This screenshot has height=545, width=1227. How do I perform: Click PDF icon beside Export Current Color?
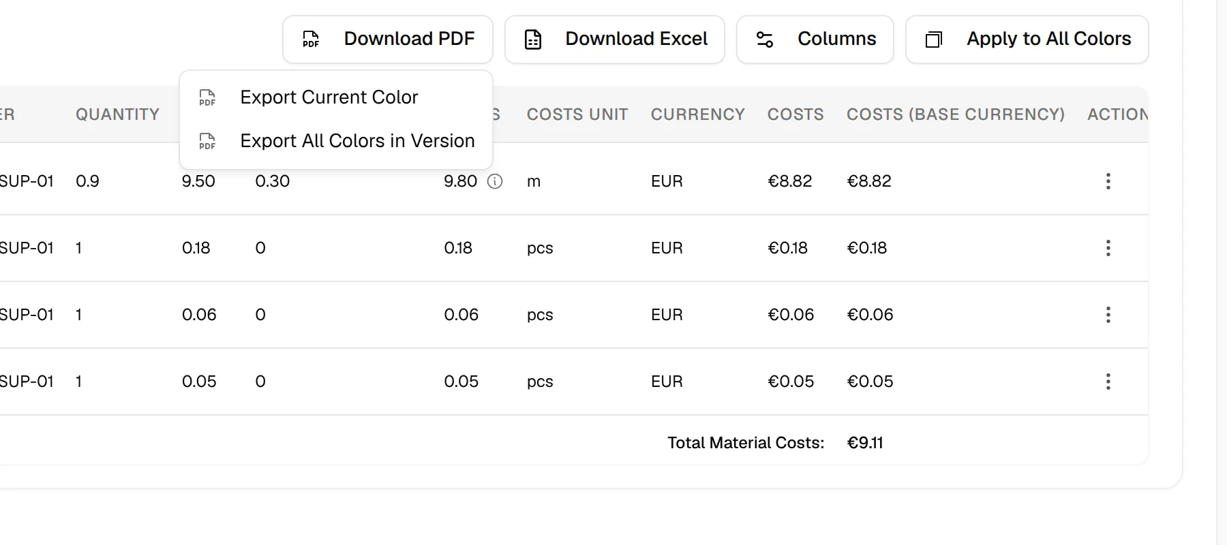pyautogui.click(x=207, y=97)
